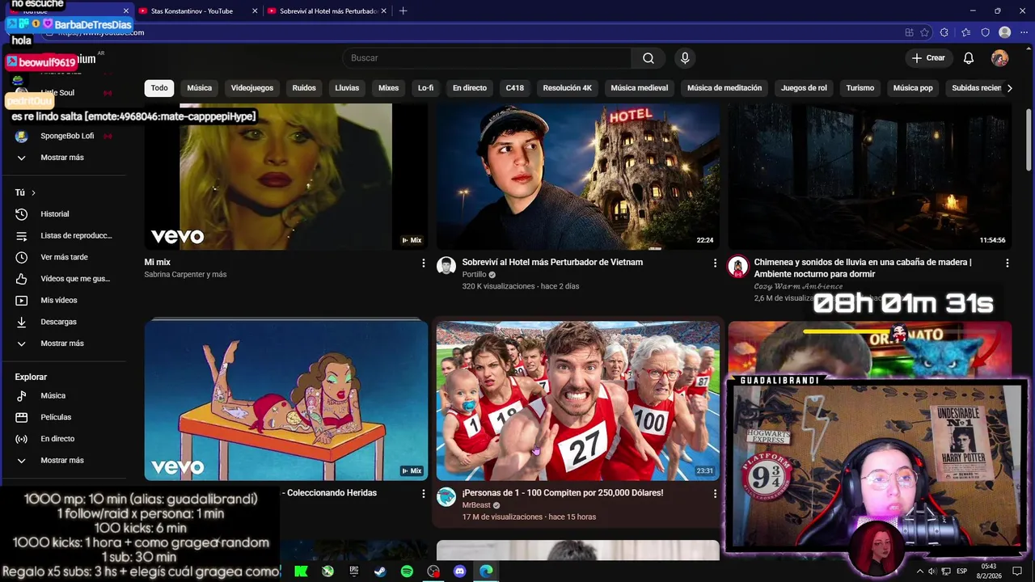Click the Crear button
Viewport: 1035px width, 582px height.
coord(928,58)
